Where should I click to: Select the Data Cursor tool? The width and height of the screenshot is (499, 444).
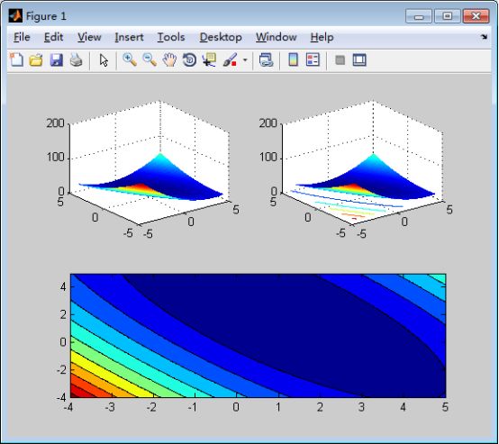(209, 59)
